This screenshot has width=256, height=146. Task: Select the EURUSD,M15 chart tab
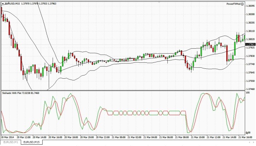point(31,142)
